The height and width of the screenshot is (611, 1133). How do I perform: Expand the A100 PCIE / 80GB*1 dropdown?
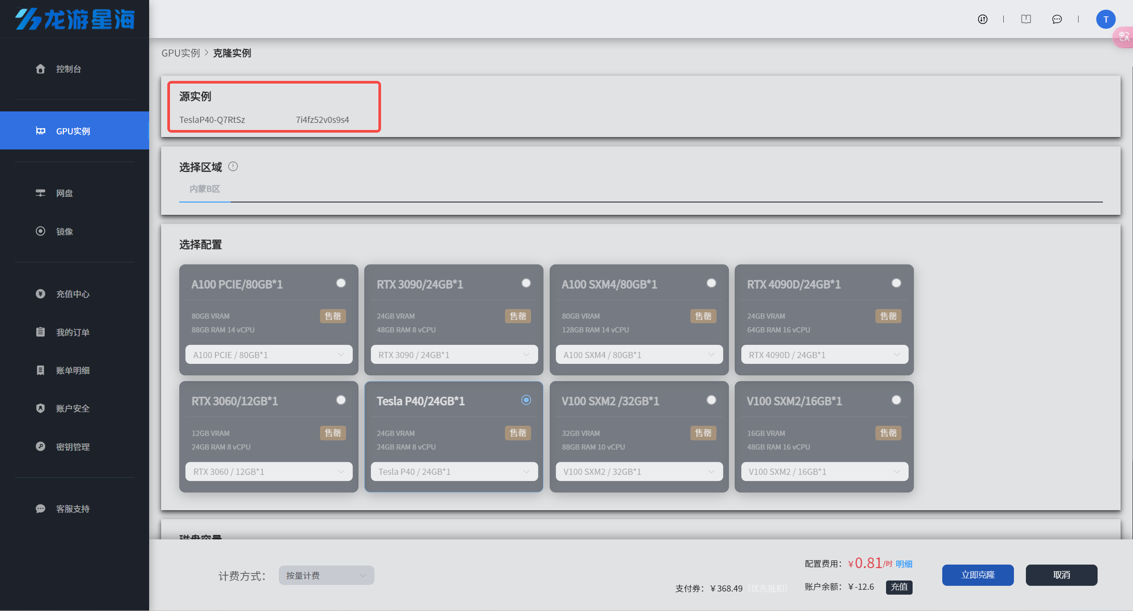point(269,355)
